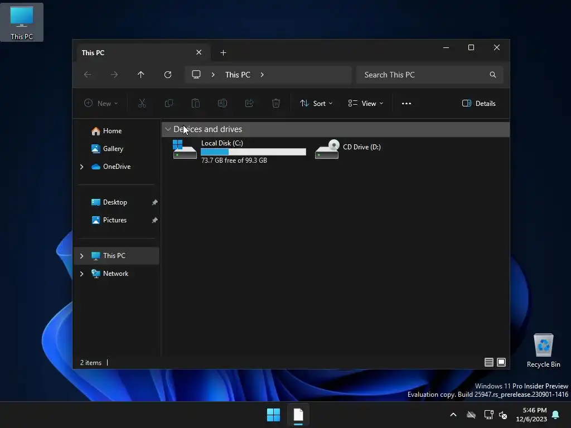Click the Cut scissors icon in toolbar
Viewport: 571px width, 428px height.
(142, 103)
